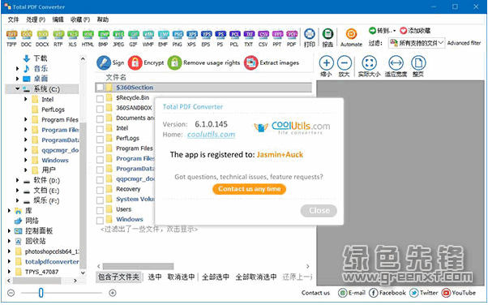488x305 pixels.
Task: Check the $360Section folder checkbox
Action: pos(100,88)
